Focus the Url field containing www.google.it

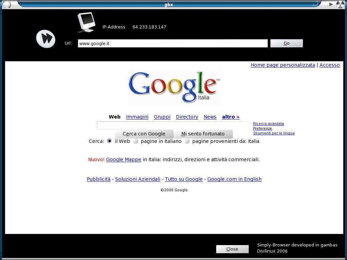(173, 43)
